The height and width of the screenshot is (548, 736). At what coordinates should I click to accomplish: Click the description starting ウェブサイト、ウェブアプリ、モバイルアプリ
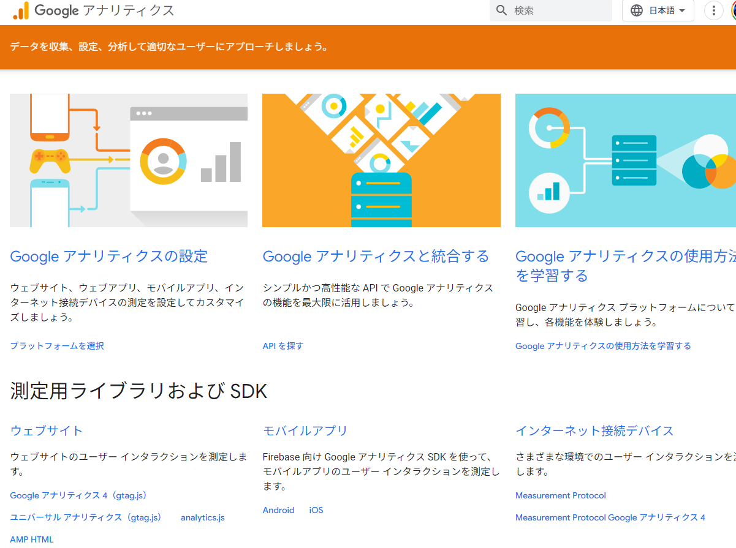(127, 302)
